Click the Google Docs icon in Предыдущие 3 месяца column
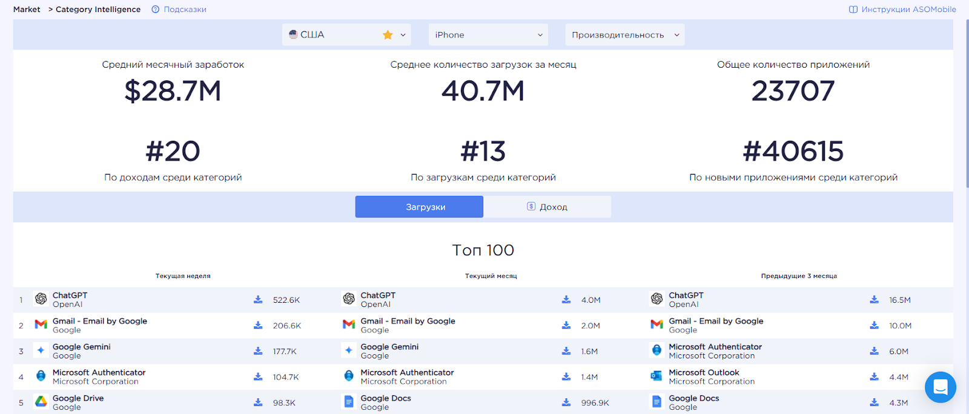The image size is (969, 414). [x=656, y=401]
